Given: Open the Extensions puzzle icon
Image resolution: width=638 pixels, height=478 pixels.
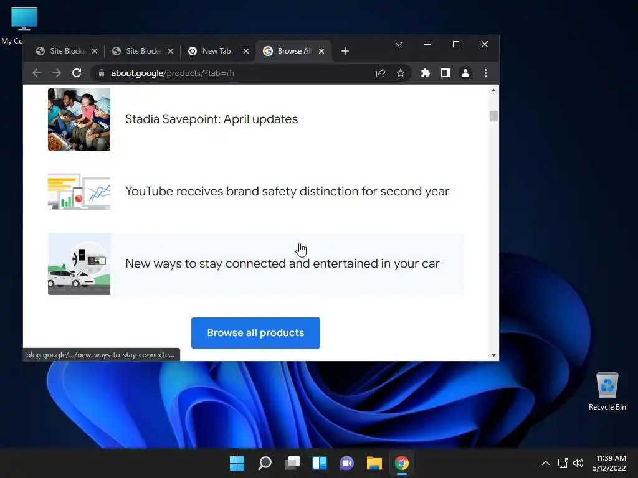Looking at the screenshot, I should pos(425,73).
